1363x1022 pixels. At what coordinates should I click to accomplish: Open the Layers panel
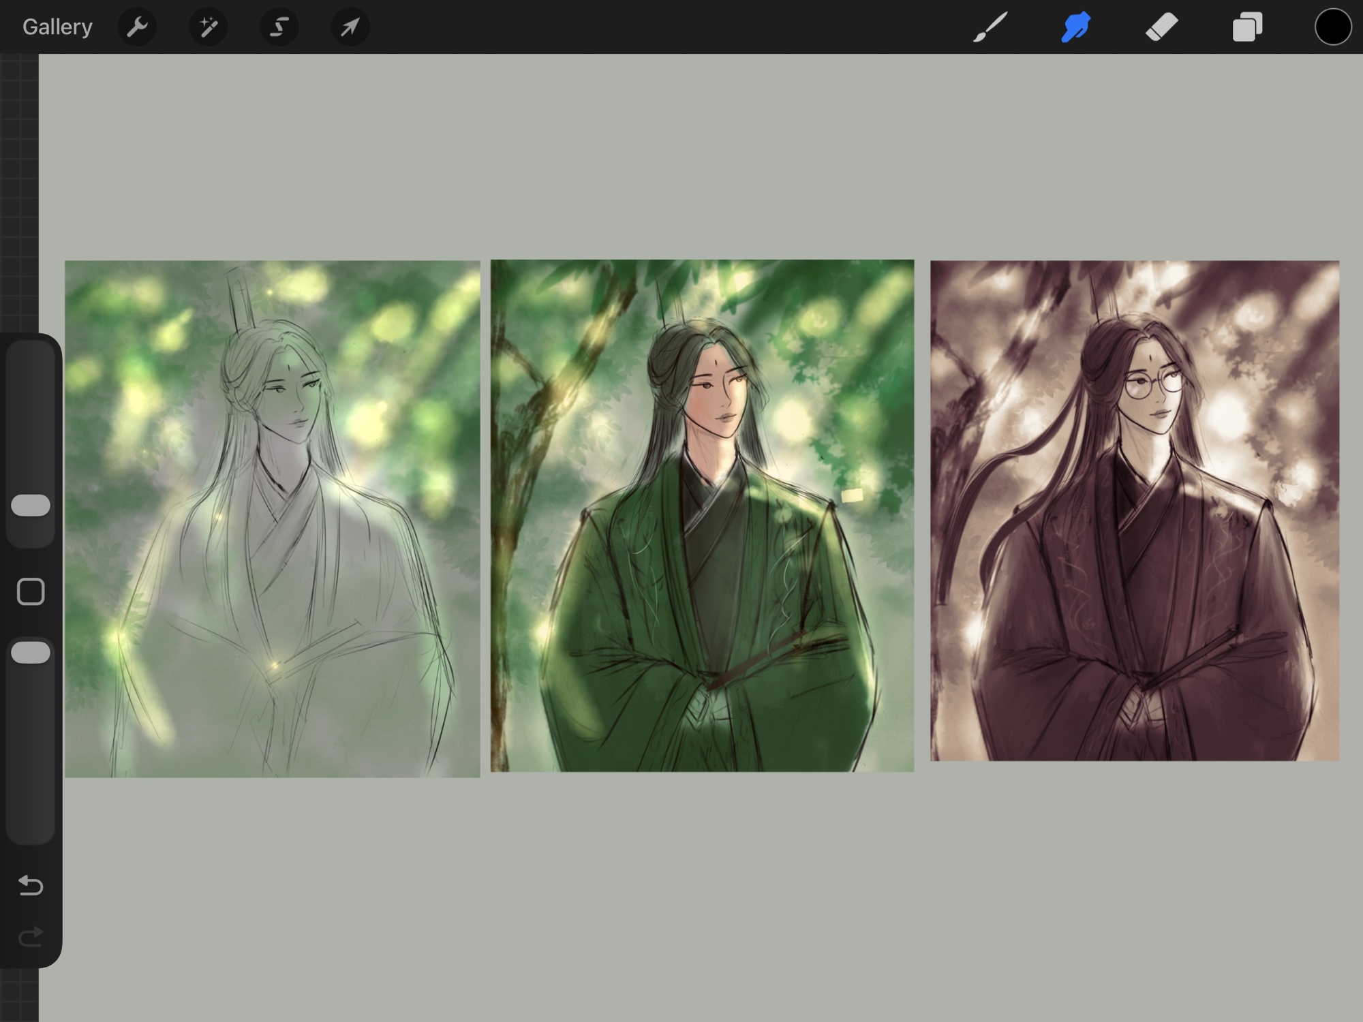click(x=1247, y=27)
